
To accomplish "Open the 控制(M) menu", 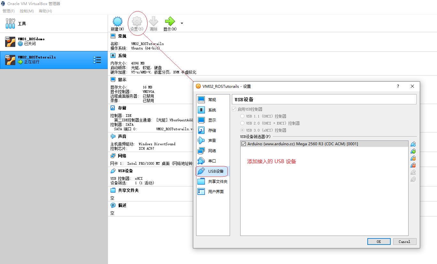I will coord(27,11).
